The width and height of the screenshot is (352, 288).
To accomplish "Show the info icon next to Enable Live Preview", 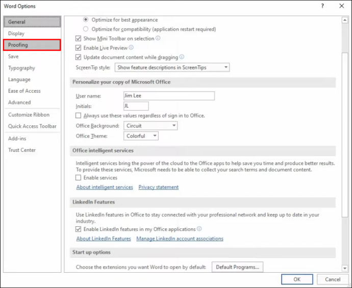I will click(x=131, y=47).
